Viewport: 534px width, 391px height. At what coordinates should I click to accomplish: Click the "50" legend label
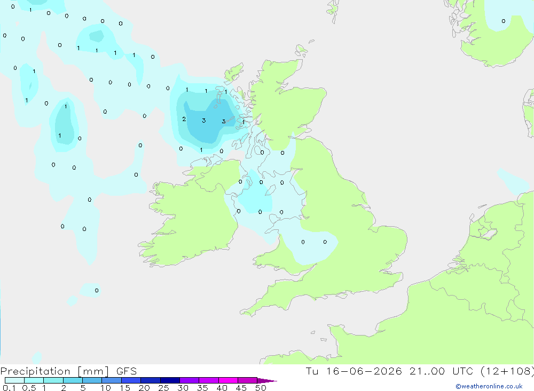[x=261, y=388]
